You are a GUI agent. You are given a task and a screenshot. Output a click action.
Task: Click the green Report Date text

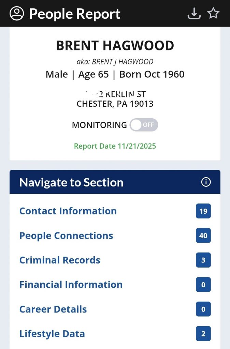(x=115, y=146)
